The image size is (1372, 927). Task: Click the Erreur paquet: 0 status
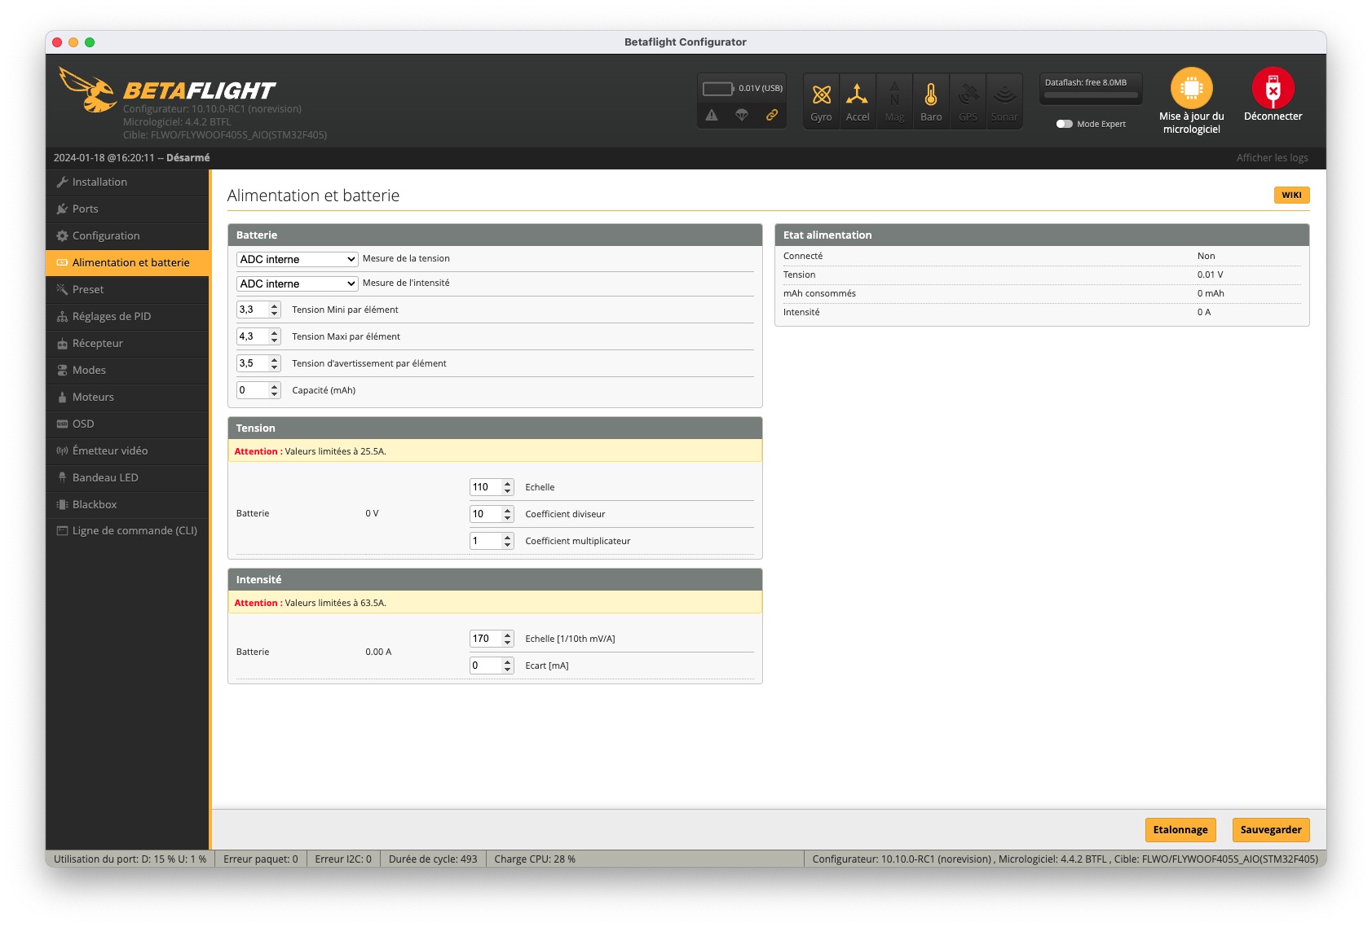261,859
